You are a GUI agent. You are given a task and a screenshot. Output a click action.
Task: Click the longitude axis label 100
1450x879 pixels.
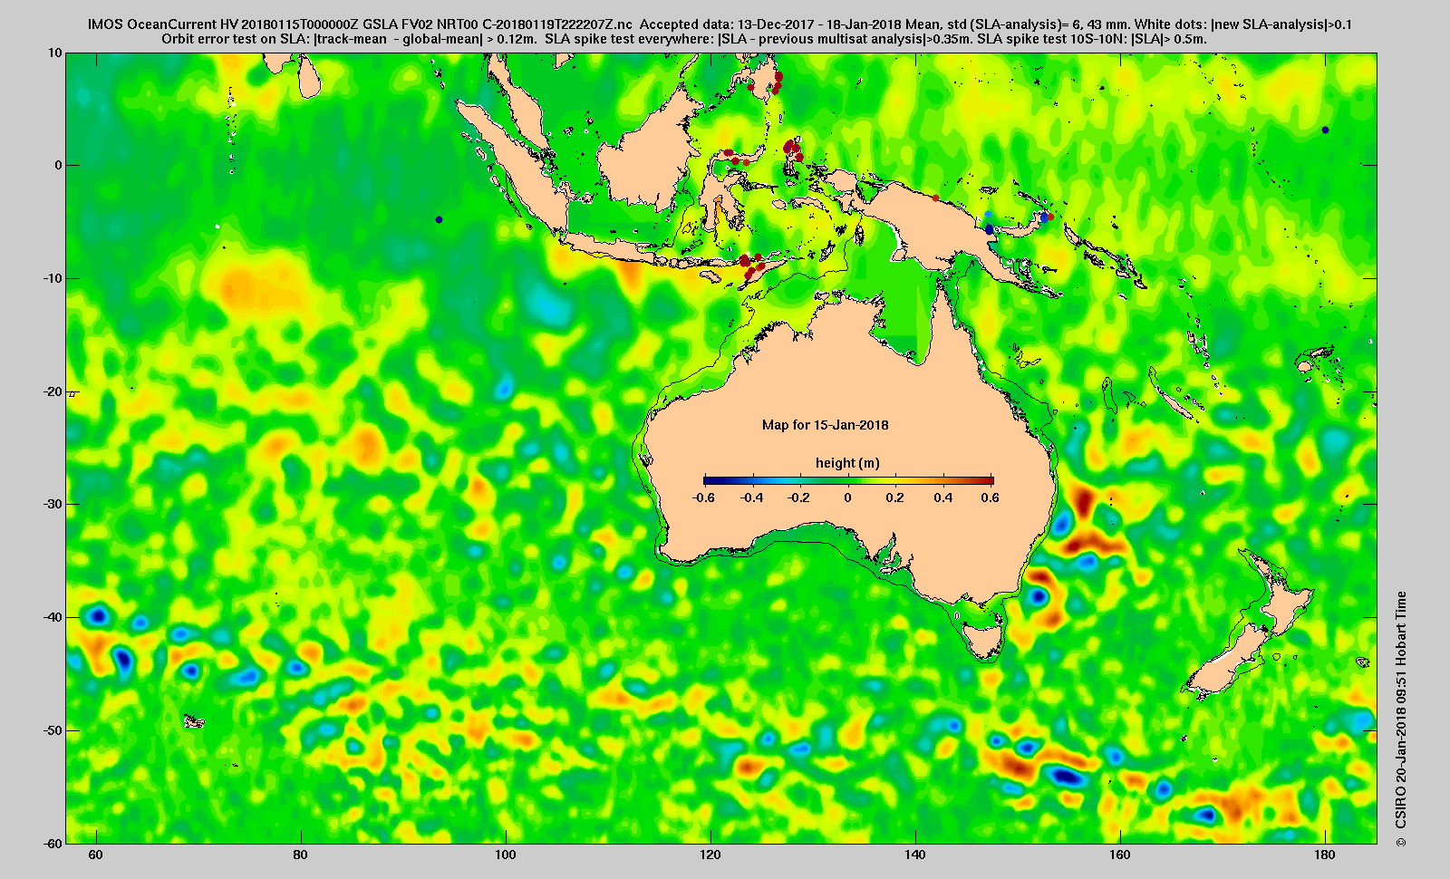(506, 855)
